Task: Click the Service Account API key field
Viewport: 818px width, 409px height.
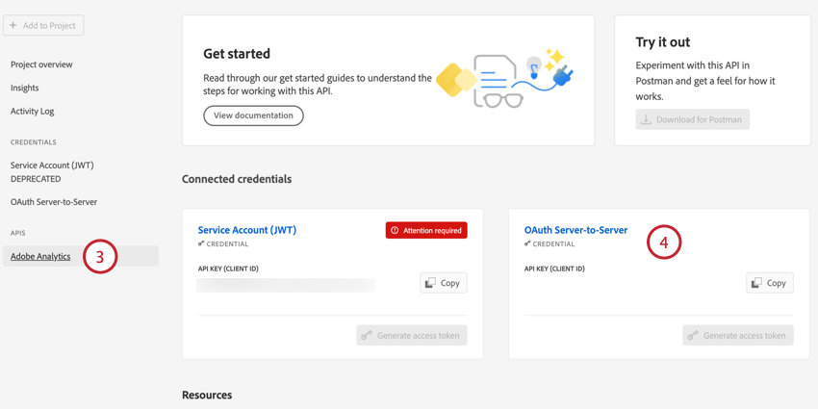Action: click(286, 285)
